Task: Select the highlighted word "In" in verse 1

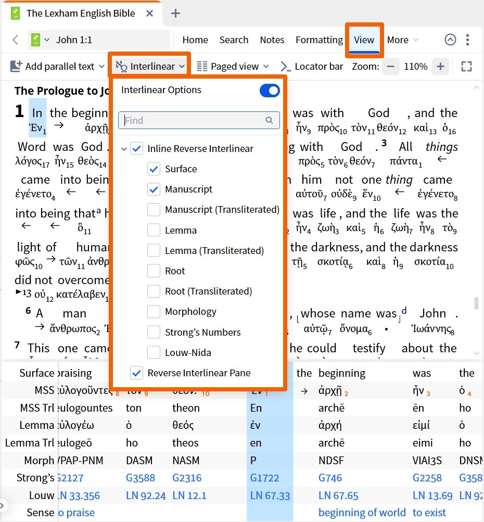Action: point(37,113)
